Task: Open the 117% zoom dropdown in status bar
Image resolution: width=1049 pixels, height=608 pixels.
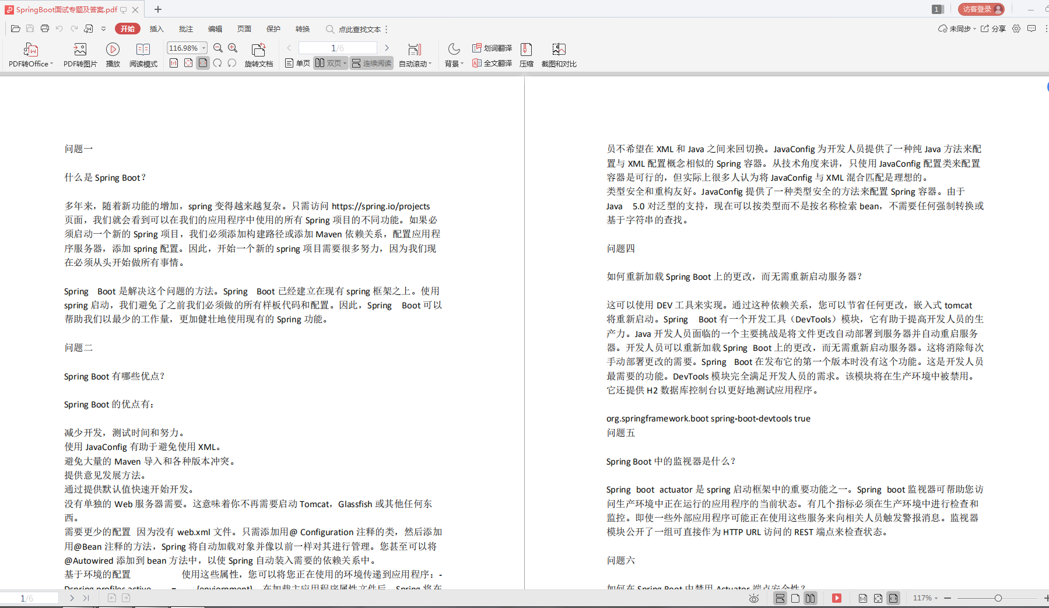Action: pyautogui.click(x=925, y=598)
